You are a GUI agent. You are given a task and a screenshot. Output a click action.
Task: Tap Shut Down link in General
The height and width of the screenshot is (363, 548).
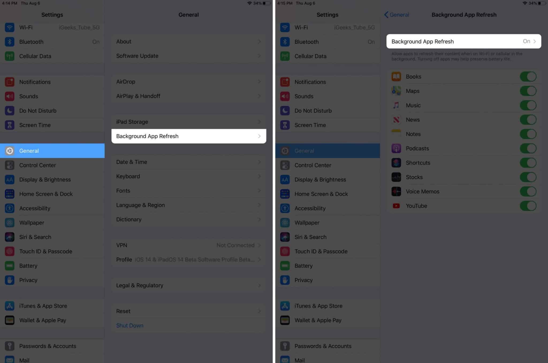130,325
